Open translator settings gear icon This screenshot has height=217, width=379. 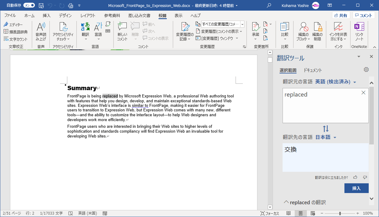coord(366,70)
